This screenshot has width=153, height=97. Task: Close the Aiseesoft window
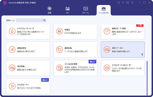click(149, 3)
